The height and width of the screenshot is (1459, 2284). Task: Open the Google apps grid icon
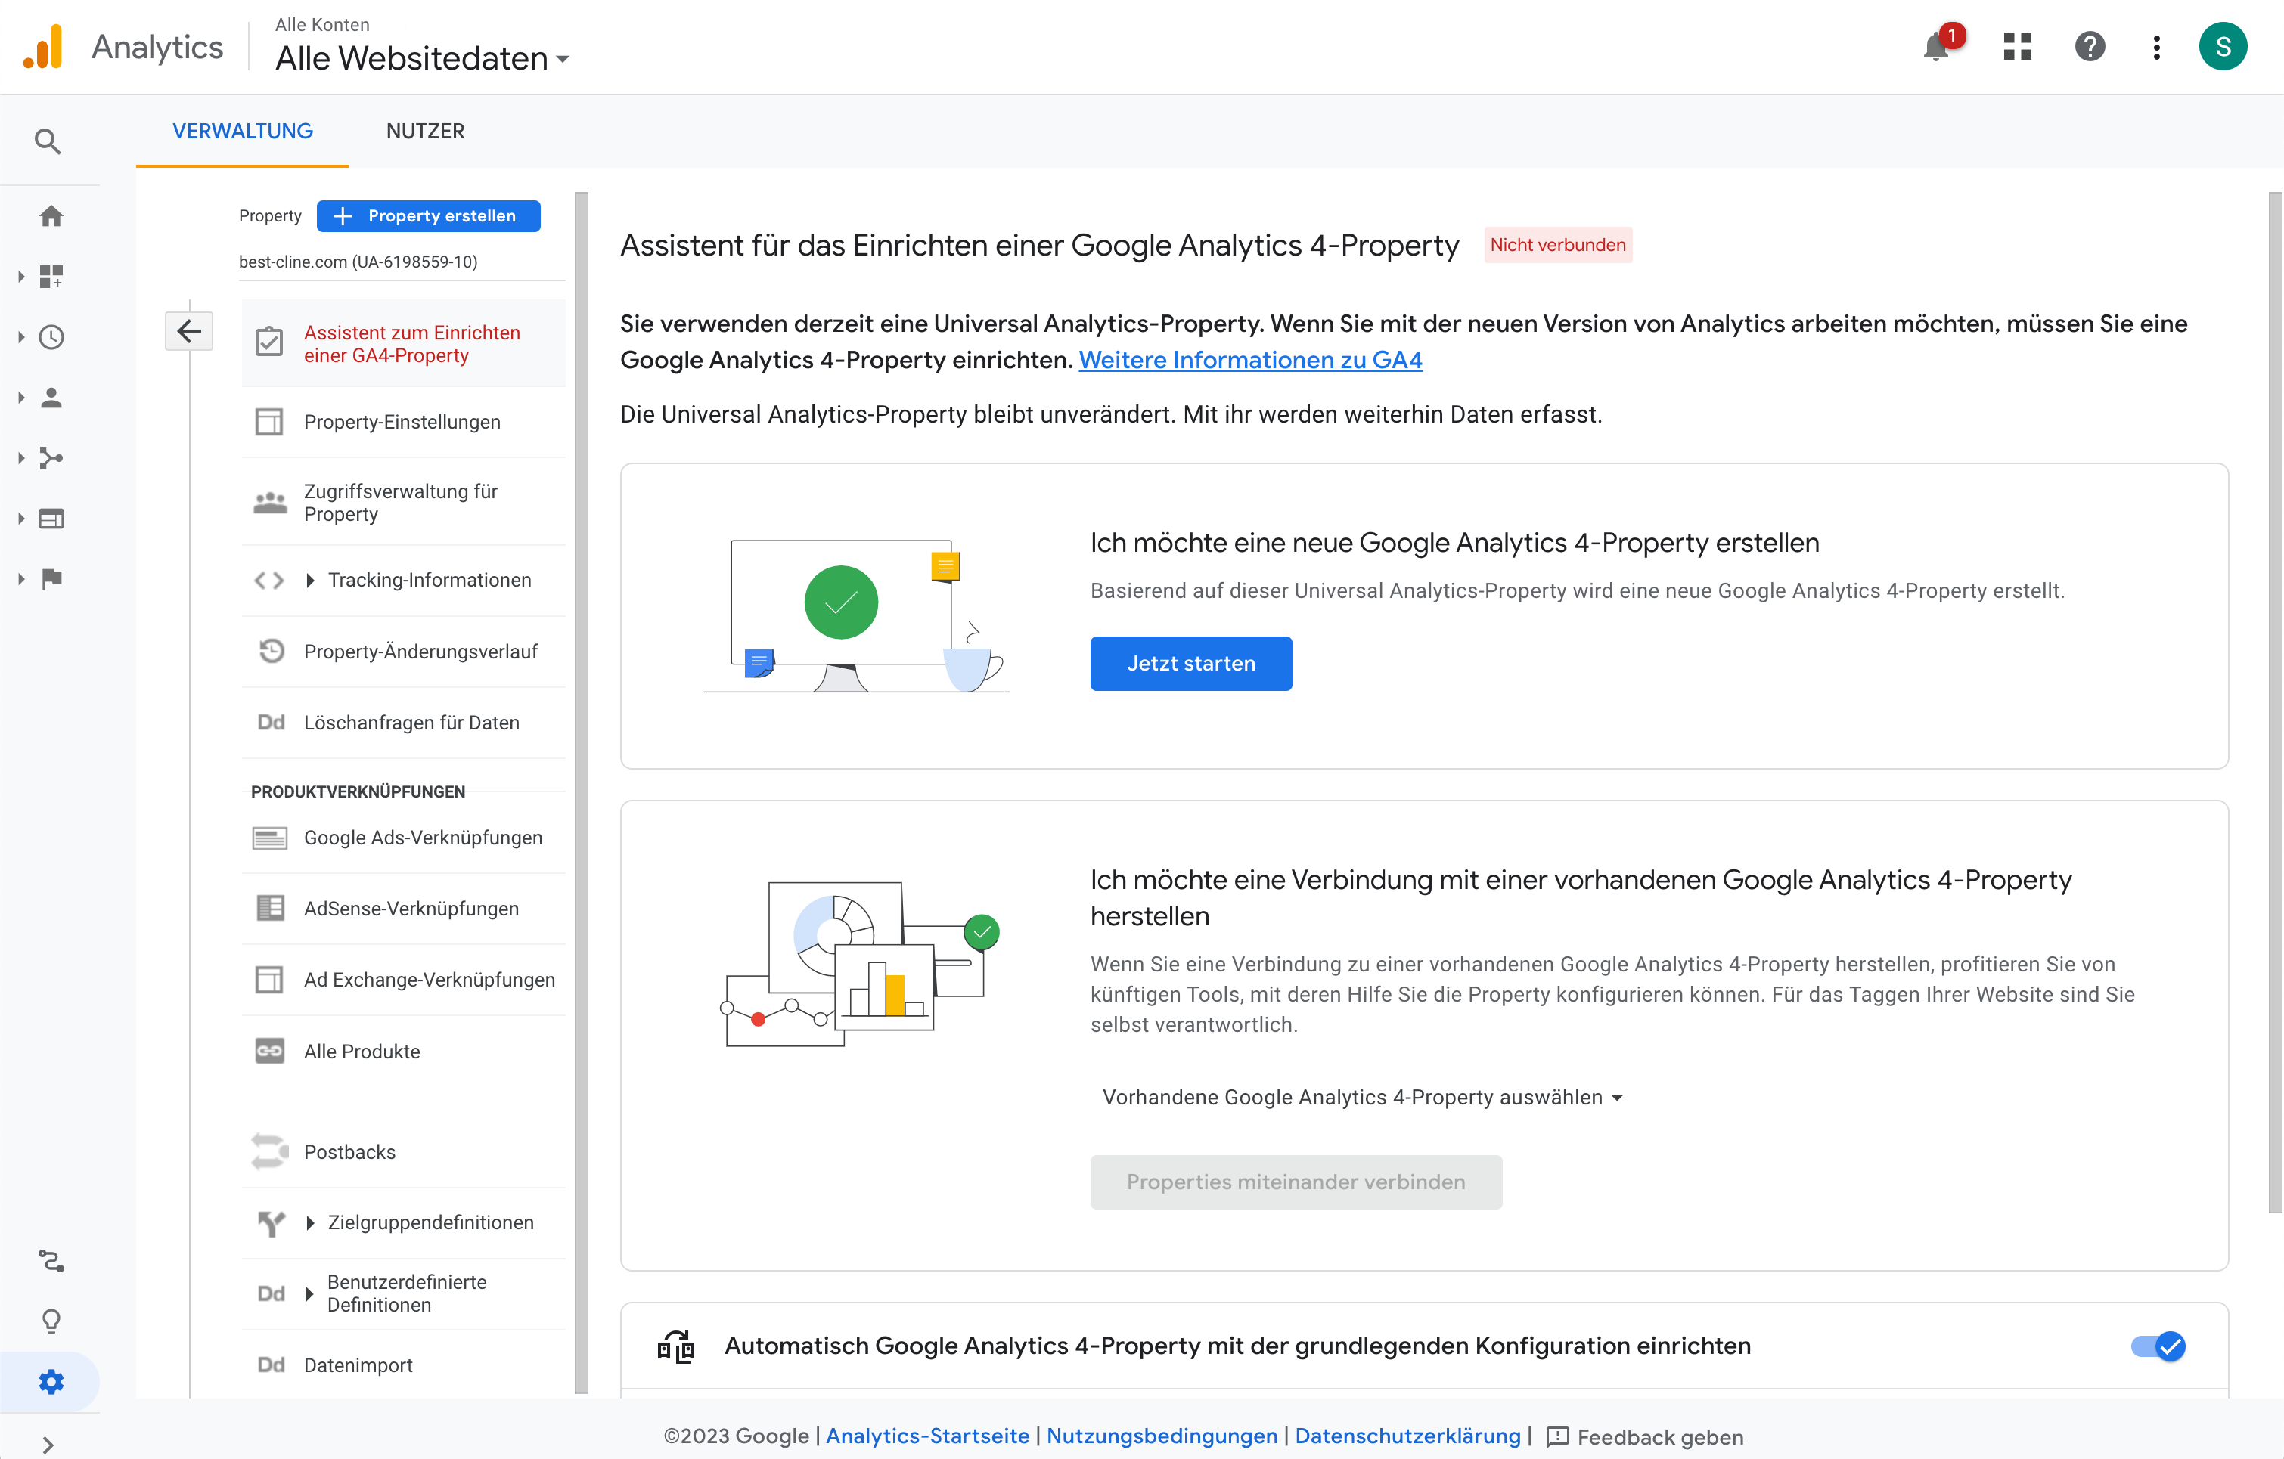click(x=2018, y=46)
